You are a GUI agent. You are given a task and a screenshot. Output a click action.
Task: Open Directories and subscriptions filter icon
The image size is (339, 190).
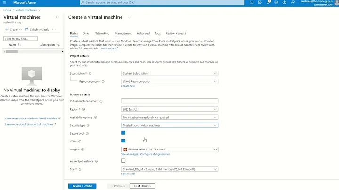pos(259,3)
